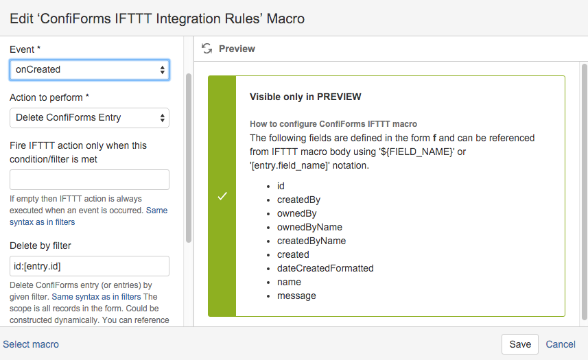The height and width of the screenshot is (360, 588).
Task: Click the Select macro link
Action: click(31, 344)
